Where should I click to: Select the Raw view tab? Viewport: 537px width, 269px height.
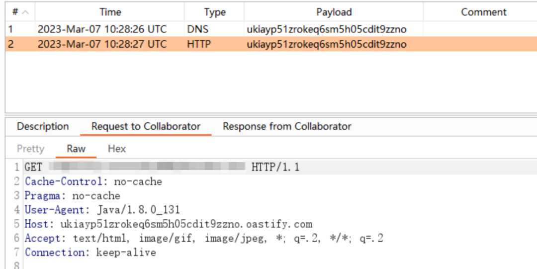click(76, 149)
